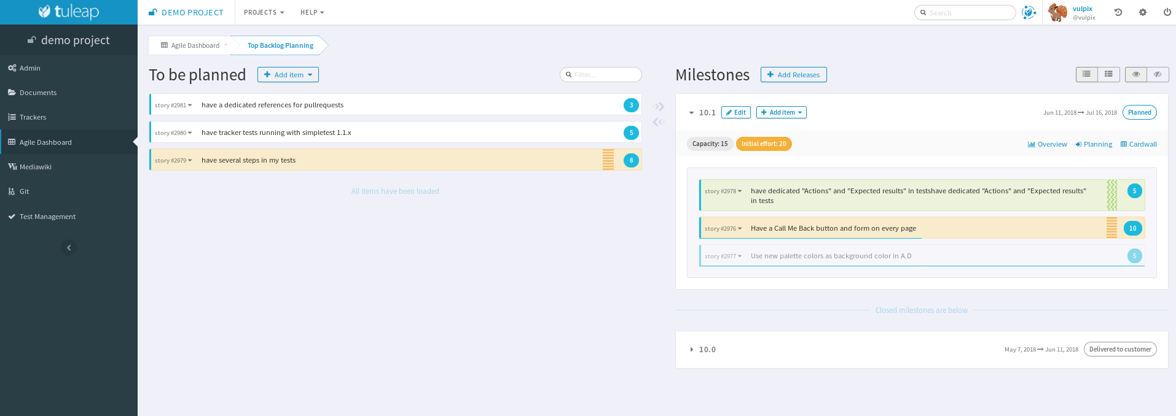
Task: Open settings gear in the top bar
Action: (x=1143, y=12)
